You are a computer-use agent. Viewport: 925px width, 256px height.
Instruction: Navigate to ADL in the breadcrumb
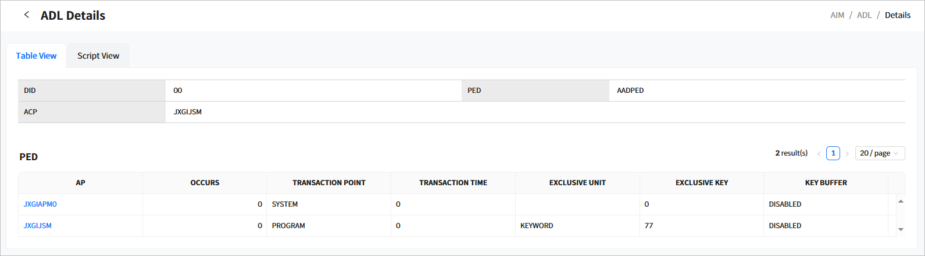(864, 15)
